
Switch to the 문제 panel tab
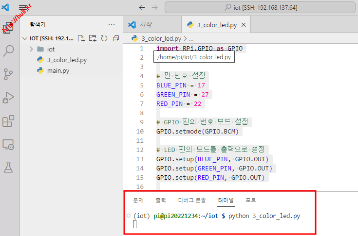tap(138, 200)
